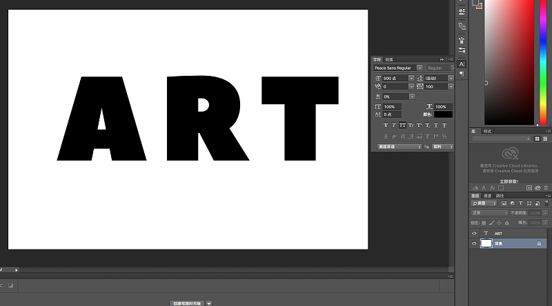This screenshot has height=306, width=552.
Task: Open the 500 pt font size dropdown
Action: pyautogui.click(x=411, y=78)
